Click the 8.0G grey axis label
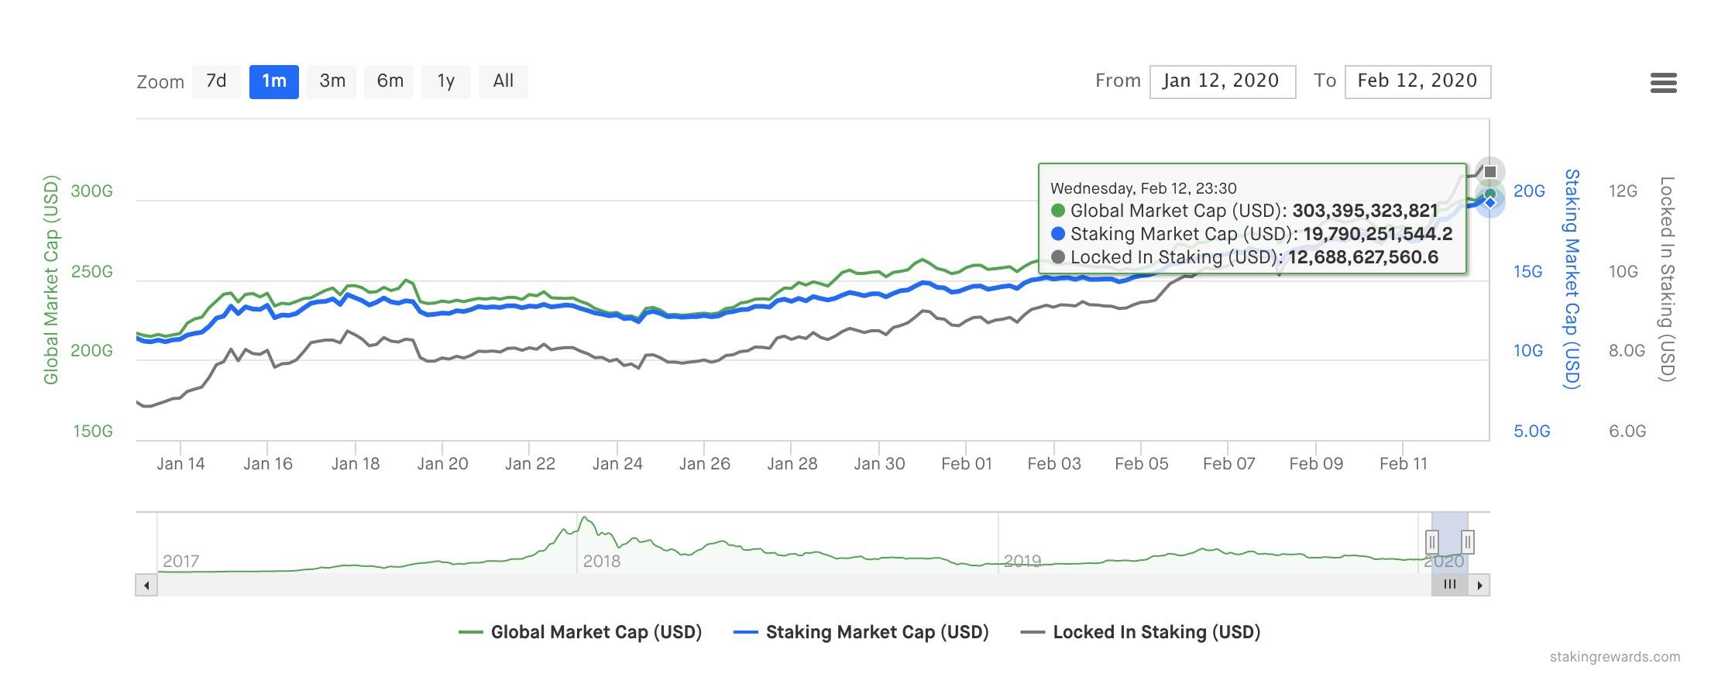Image resolution: width=1718 pixels, height=677 pixels. pyautogui.click(x=1627, y=351)
